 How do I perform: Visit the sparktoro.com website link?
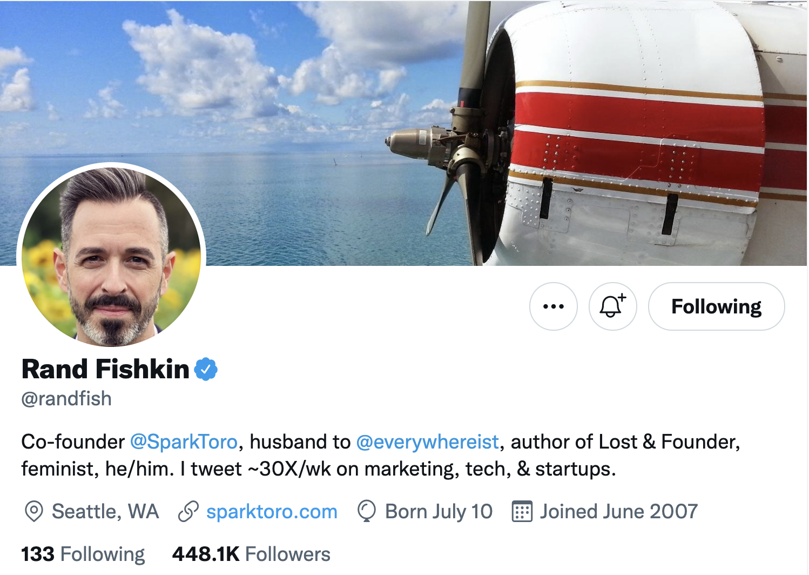click(x=272, y=511)
